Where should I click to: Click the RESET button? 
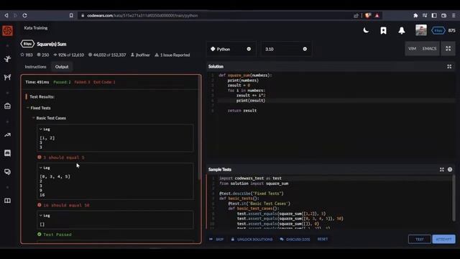point(323,239)
